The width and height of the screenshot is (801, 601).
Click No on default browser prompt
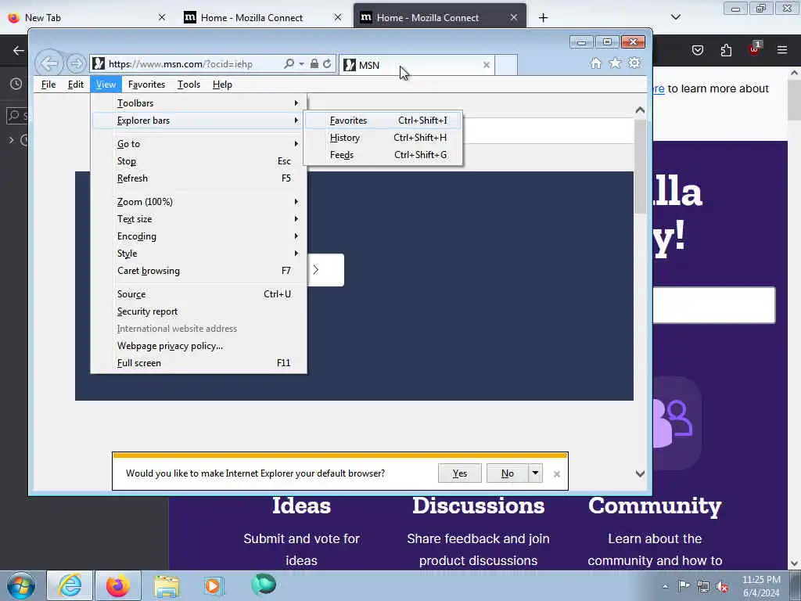tap(507, 473)
